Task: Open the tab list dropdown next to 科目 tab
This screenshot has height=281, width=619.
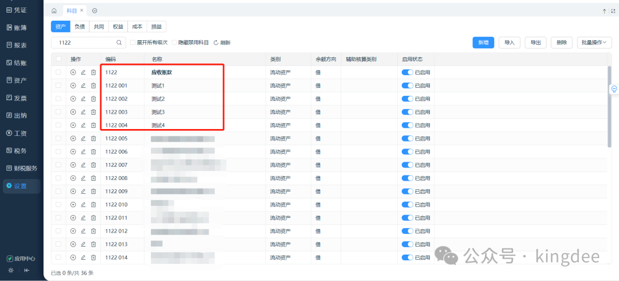Action: tap(95, 11)
